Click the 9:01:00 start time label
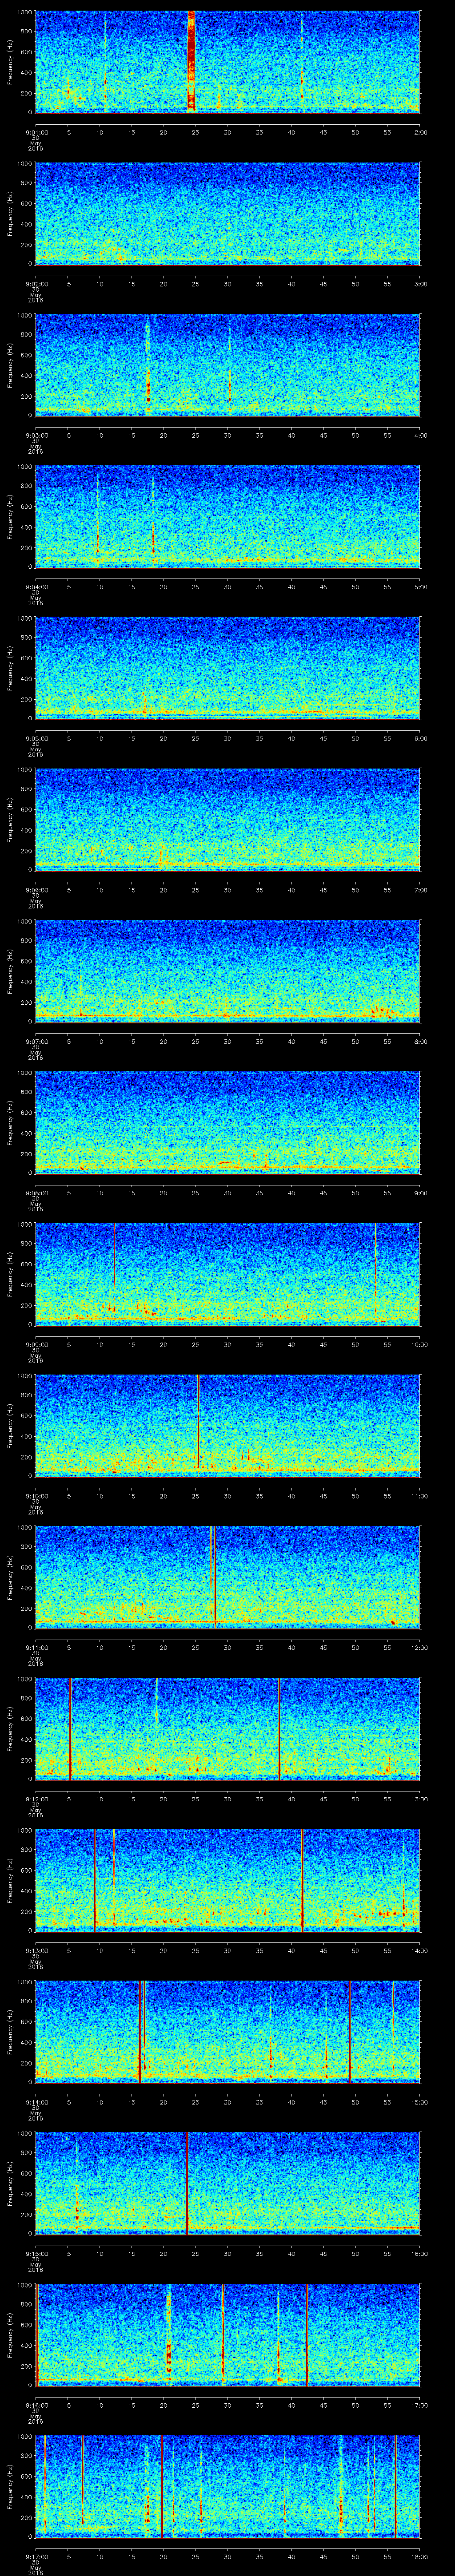This screenshot has height=2576, width=455. 36,132
